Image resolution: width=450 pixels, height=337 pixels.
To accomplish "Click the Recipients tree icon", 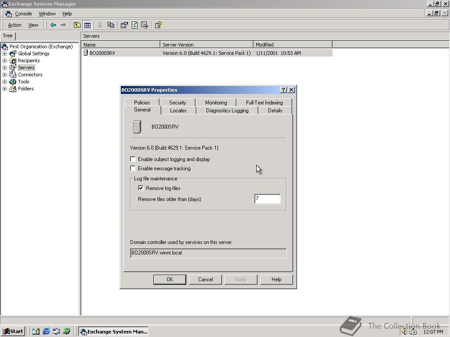I will pyautogui.click(x=13, y=61).
